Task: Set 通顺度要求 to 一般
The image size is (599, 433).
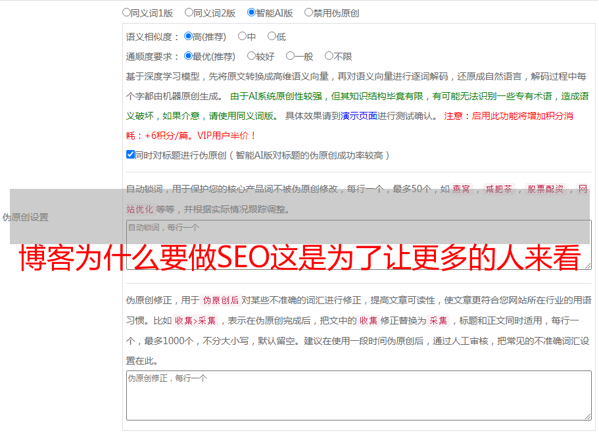Action: point(291,57)
